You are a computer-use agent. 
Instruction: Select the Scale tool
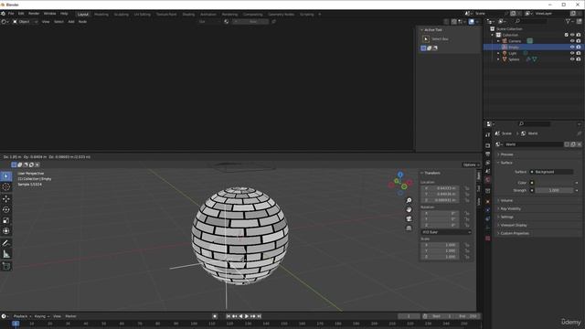[x=6, y=220]
